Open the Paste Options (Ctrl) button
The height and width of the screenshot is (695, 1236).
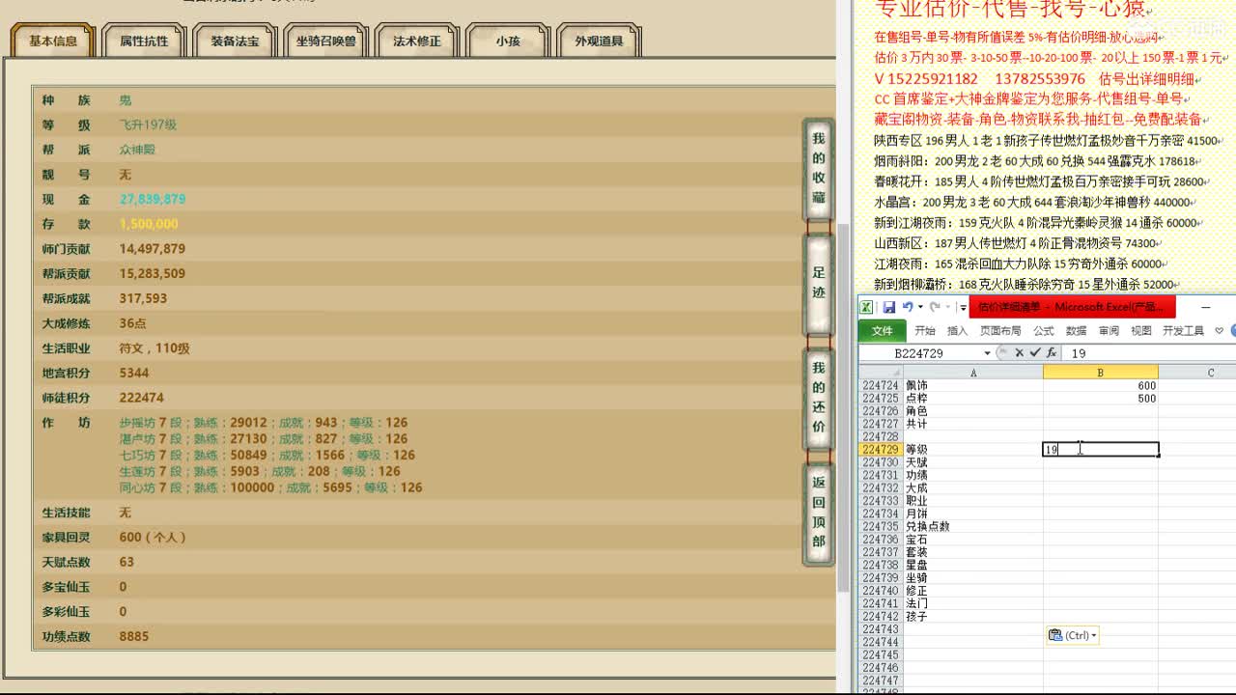pyautogui.click(x=1073, y=635)
